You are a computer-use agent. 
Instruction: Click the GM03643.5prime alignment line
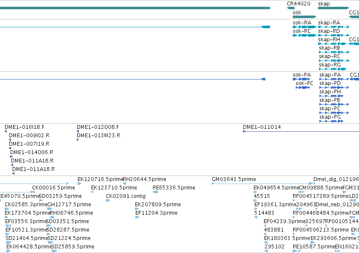(x=262, y=184)
